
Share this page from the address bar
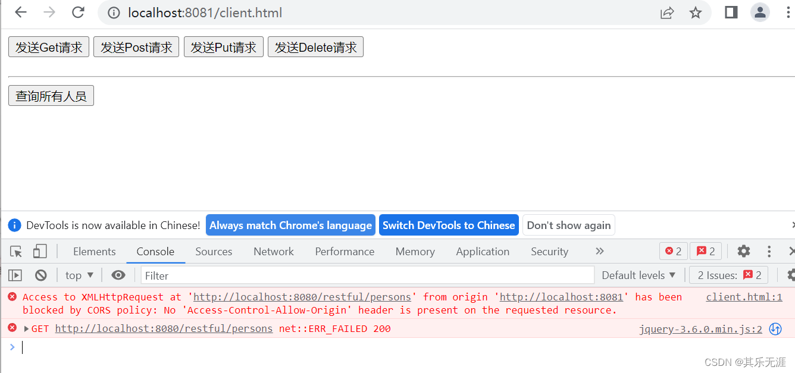coord(667,12)
